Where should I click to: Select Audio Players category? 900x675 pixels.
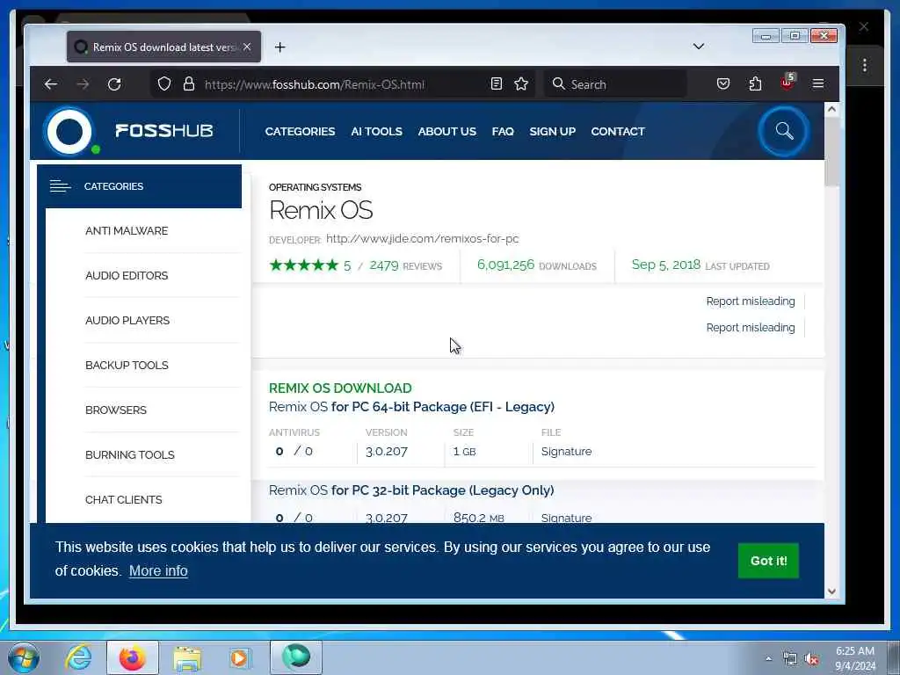(x=127, y=320)
